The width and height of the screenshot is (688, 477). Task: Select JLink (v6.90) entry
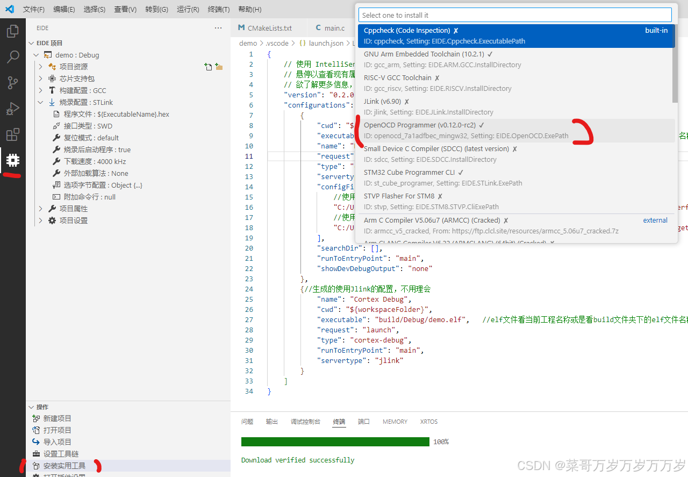pyautogui.click(x=515, y=107)
